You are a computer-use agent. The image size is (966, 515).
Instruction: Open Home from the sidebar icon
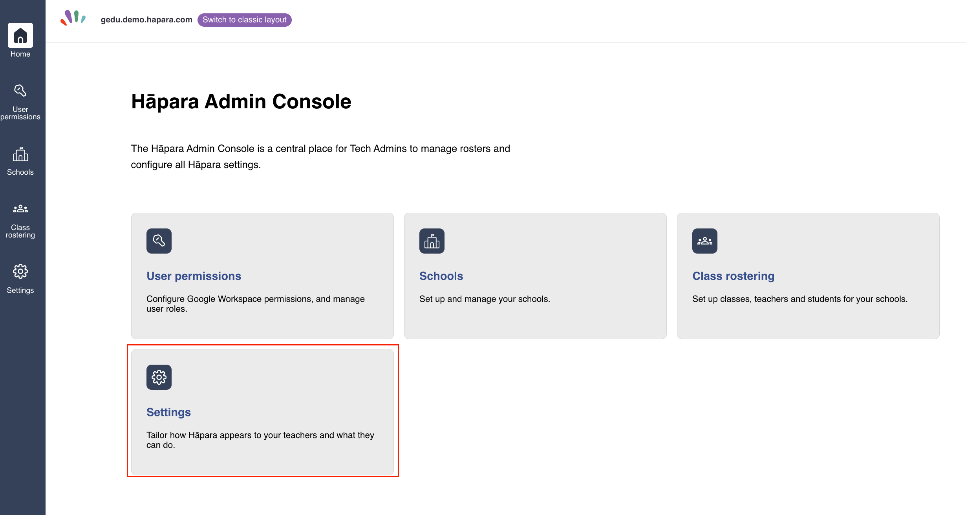(x=20, y=35)
